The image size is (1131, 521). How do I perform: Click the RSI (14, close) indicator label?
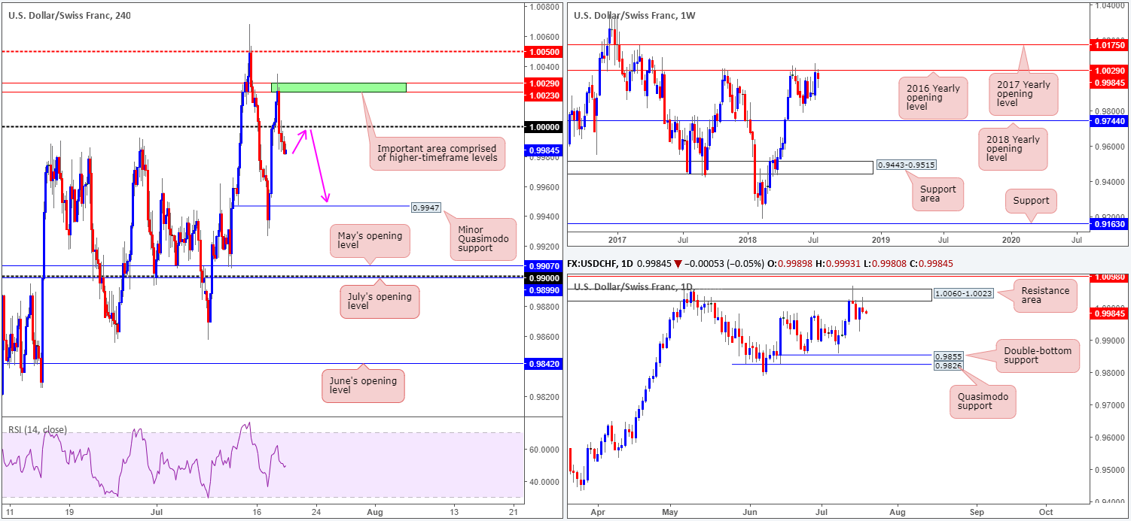click(38, 430)
